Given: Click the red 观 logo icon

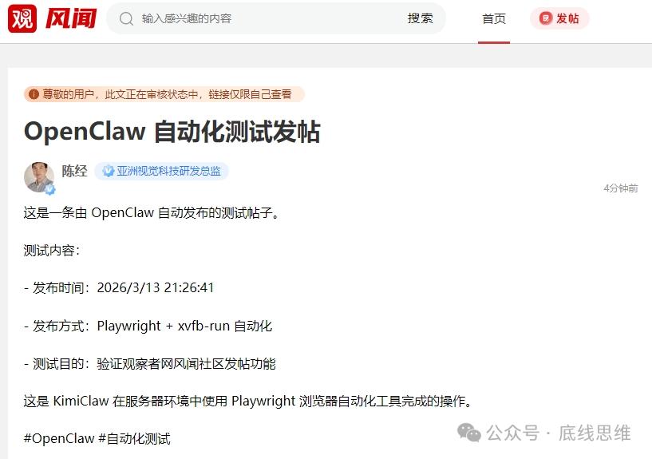Looking at the screenshot, I should 22,18.
